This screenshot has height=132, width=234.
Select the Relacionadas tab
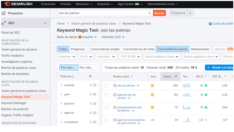200,49
